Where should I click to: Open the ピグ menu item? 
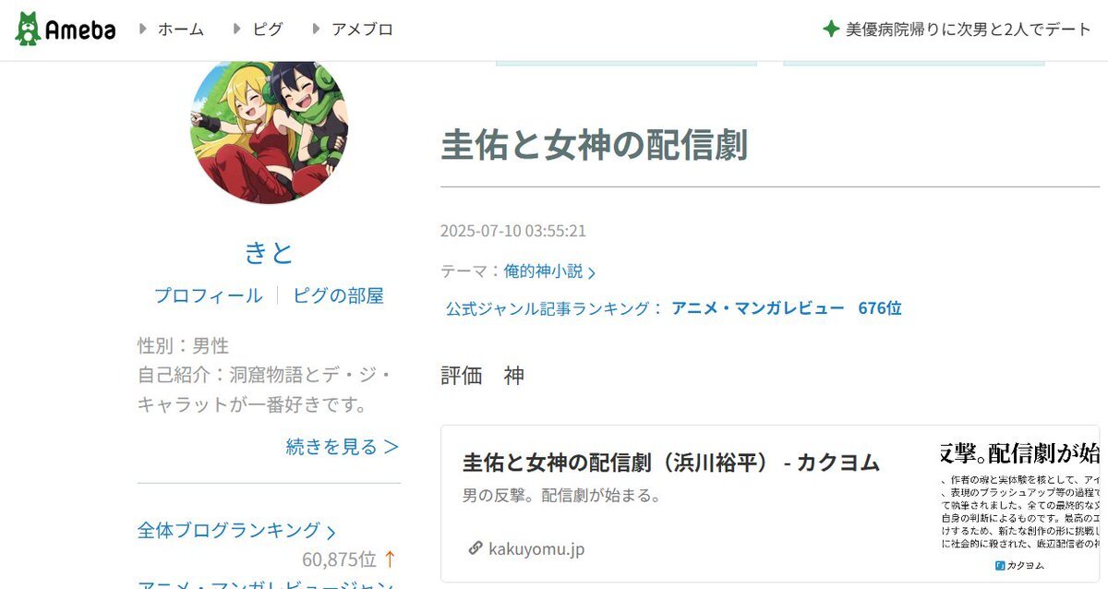268,30
